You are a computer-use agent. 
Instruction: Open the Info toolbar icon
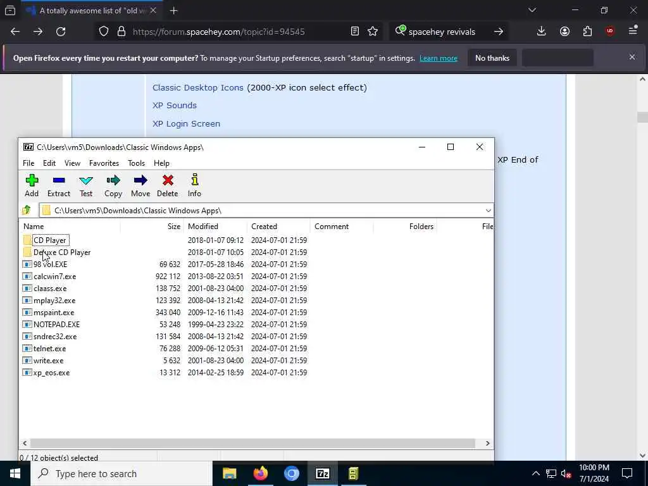coord(195,185)
